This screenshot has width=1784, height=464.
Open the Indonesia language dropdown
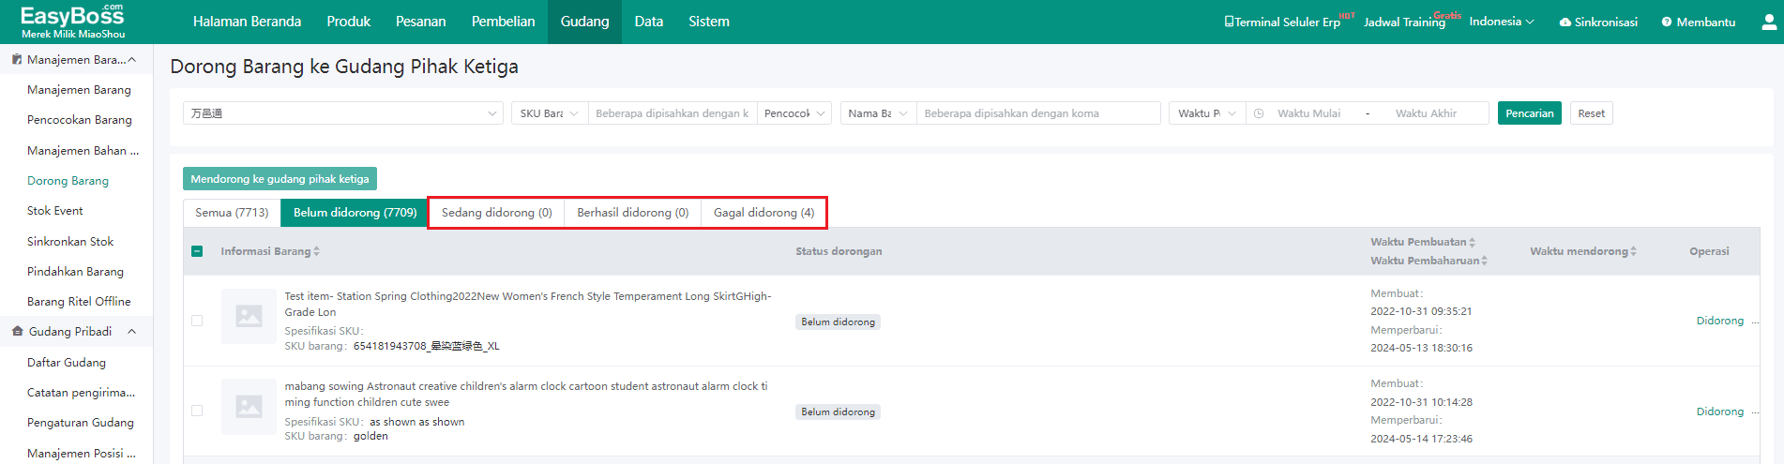click(1501, 22)
